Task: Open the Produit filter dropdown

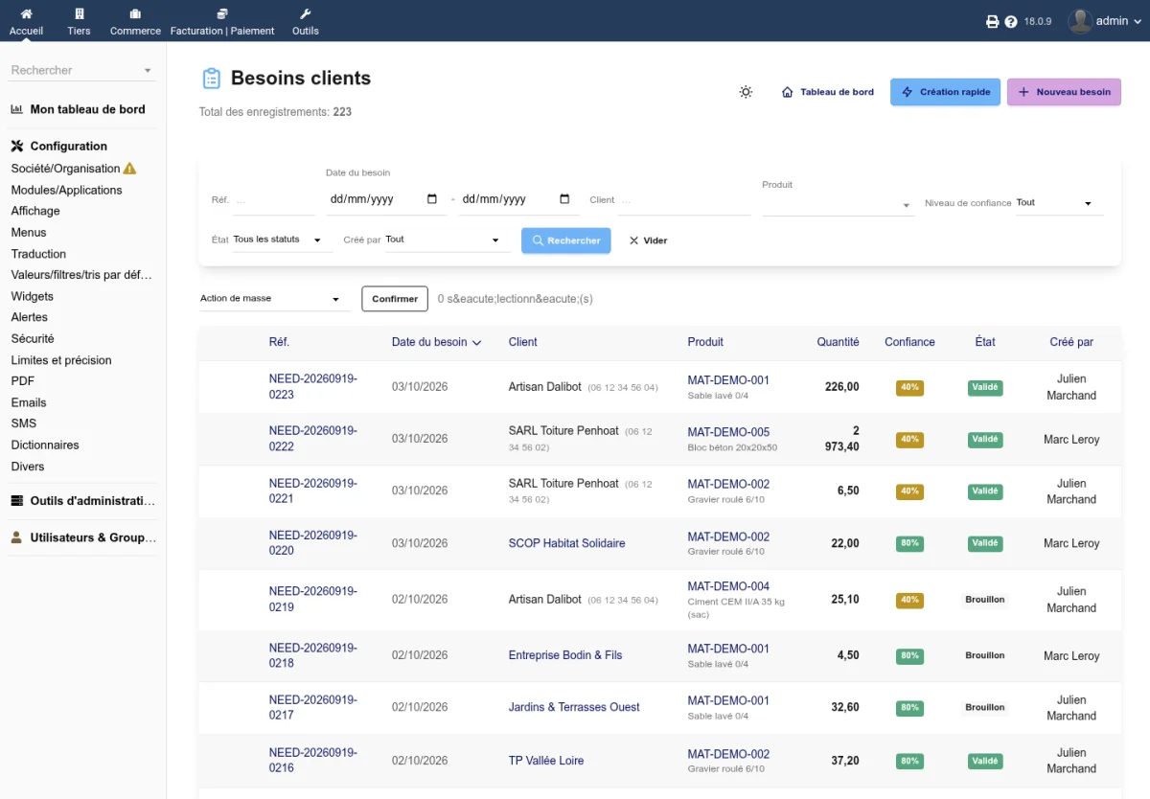Action: [x=839, y=204]
